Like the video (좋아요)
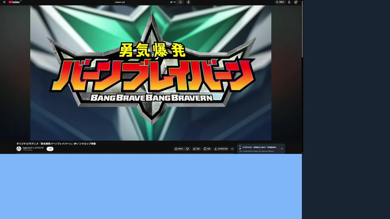The height and width of the screenshot is (219, 390). click(179, 149)
